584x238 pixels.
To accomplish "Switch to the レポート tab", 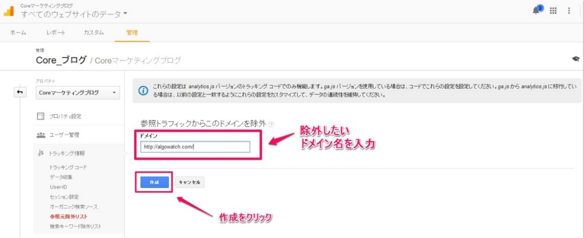I will (x=56, y=32).
